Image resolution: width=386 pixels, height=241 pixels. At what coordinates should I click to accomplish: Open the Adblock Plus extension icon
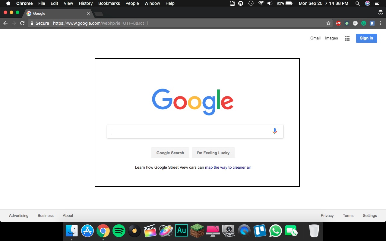338,23
